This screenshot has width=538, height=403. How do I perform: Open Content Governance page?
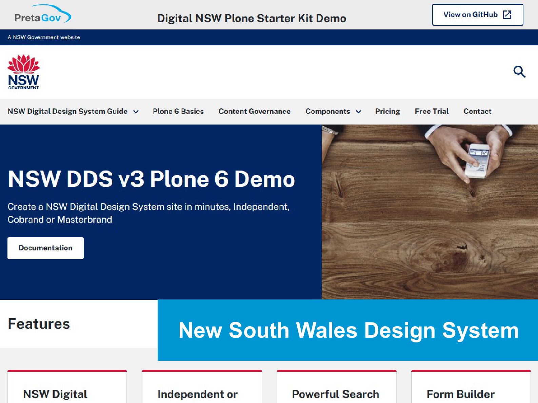pyautogui.click(x=254, y=111)
